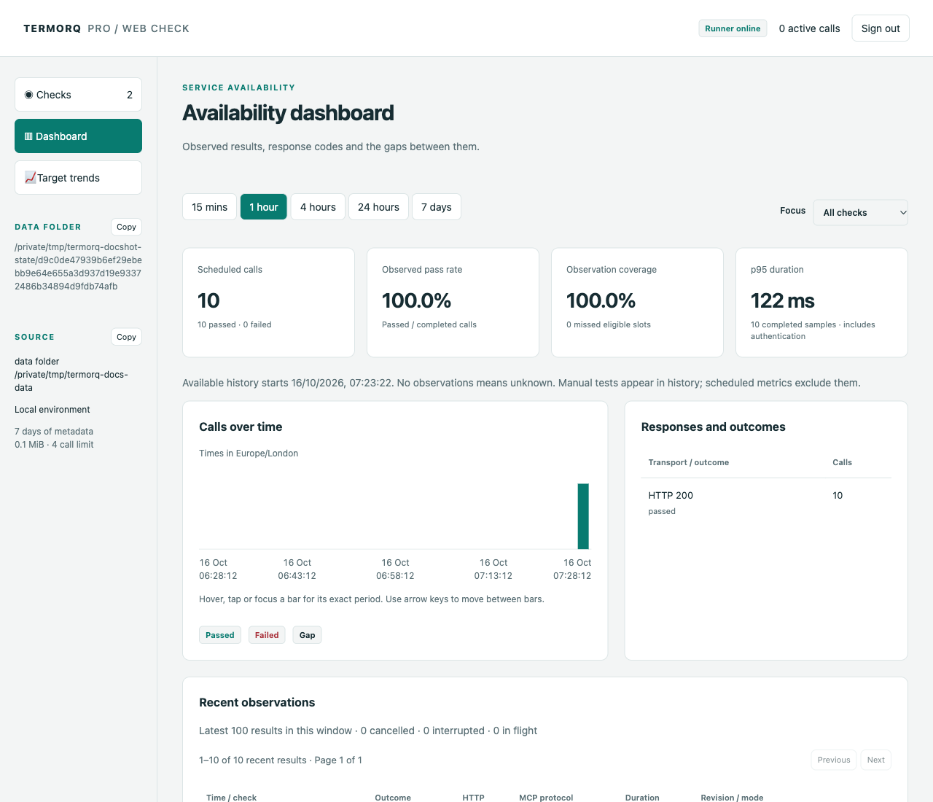Click the 'Revision / mode' column header
The height and width of the screenshot is (802, 933).
point(732,798)
